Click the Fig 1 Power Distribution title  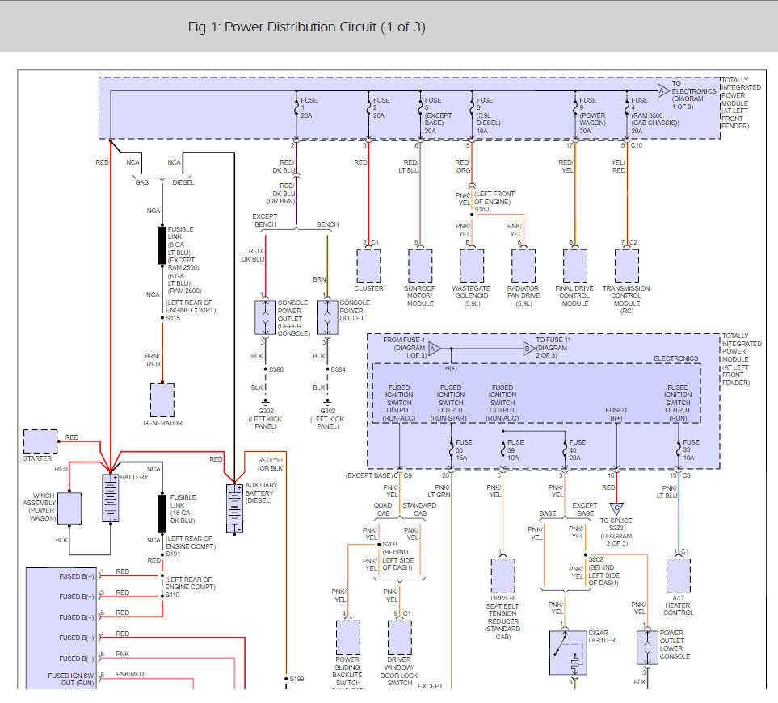click(x=307, y=27)
